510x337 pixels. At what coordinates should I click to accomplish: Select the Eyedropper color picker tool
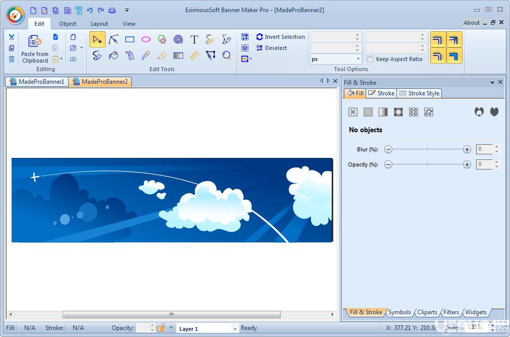coord(146,55)
